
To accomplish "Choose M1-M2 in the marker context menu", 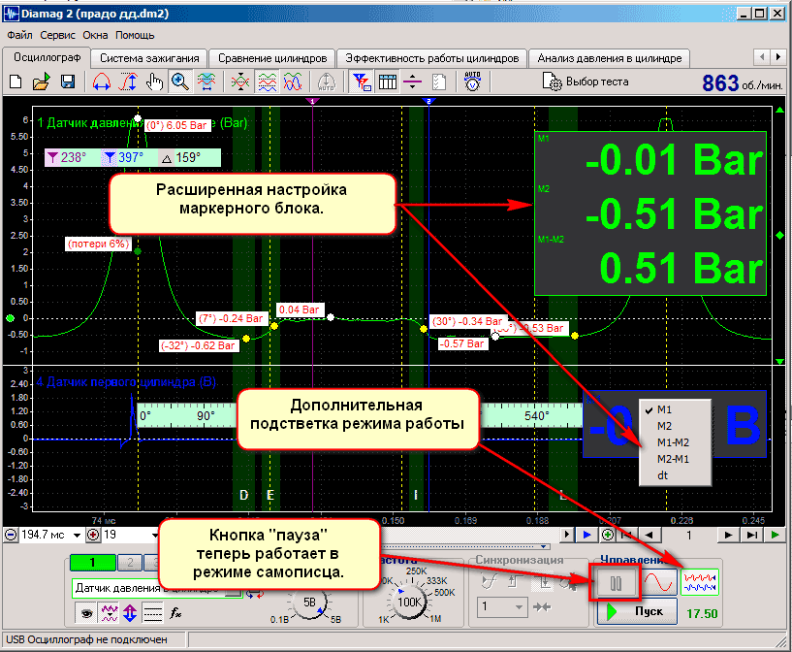I will tap(675, 442).
